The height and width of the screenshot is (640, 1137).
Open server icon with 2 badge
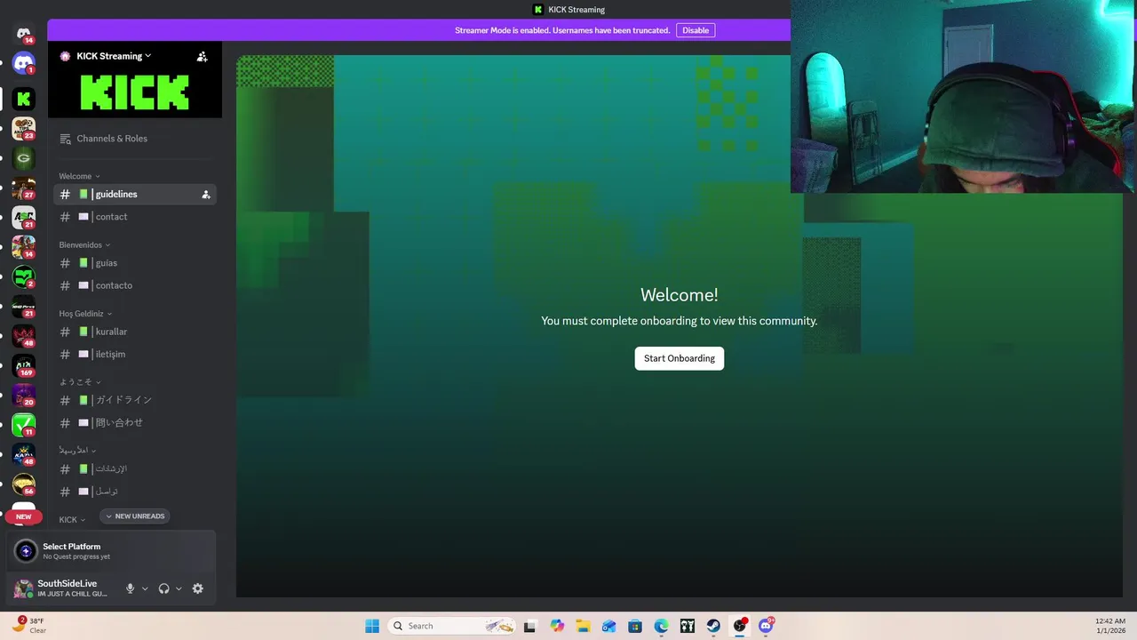pyautogui.click(x=24, y=277)
